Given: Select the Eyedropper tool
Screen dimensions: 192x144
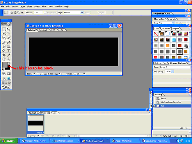Looking at the screenshot, I should tap(9, 55).
